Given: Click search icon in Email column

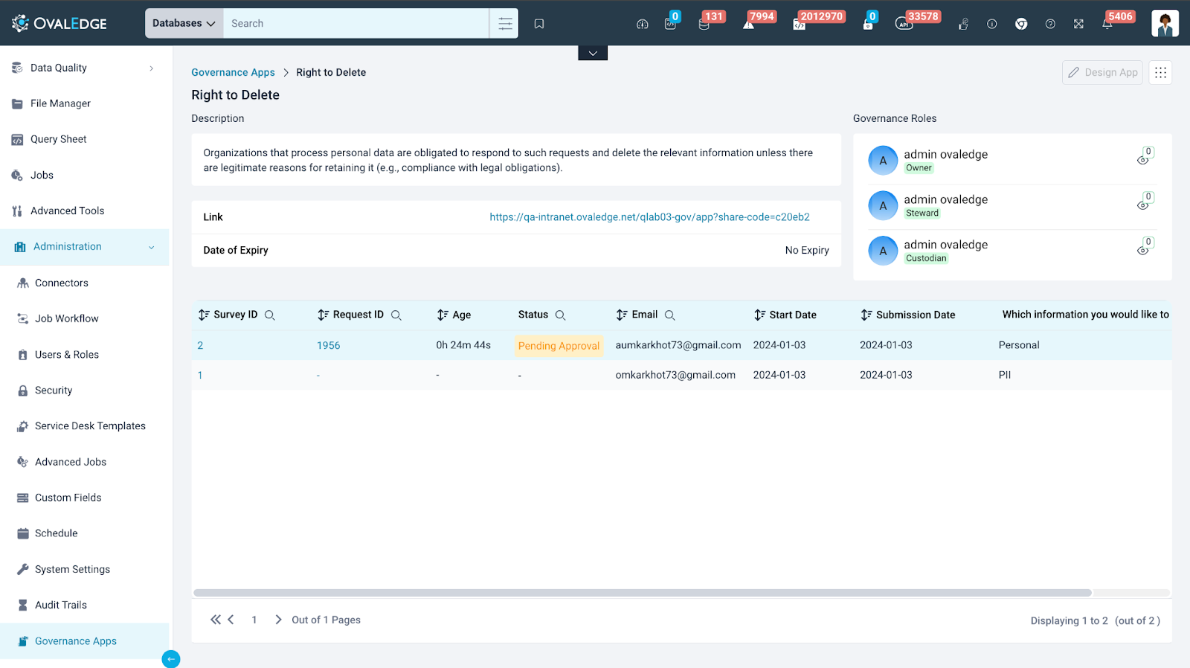Looking at the screenshot, I should click(x=670, y=315).
